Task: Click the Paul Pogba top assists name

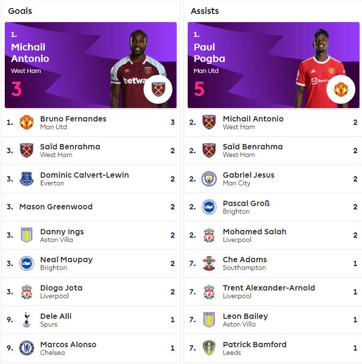Action: pos(209,53)
